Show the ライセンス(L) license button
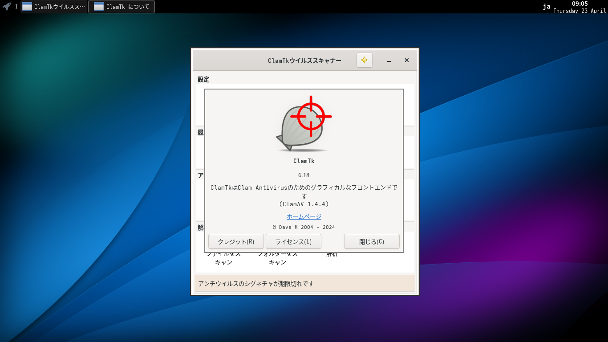 click(293, 241)
